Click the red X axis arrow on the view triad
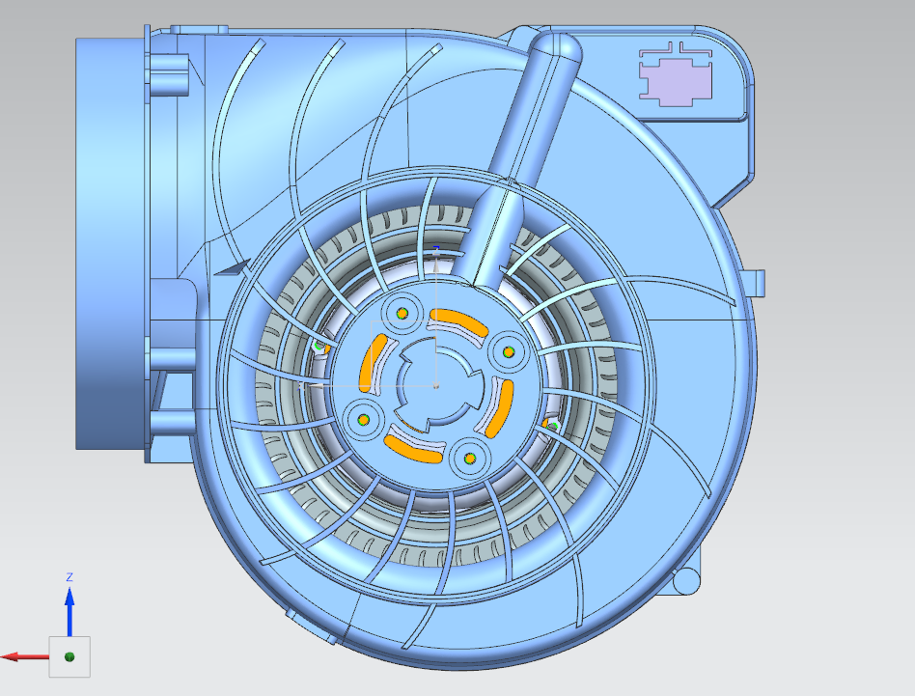 point(24,657)
